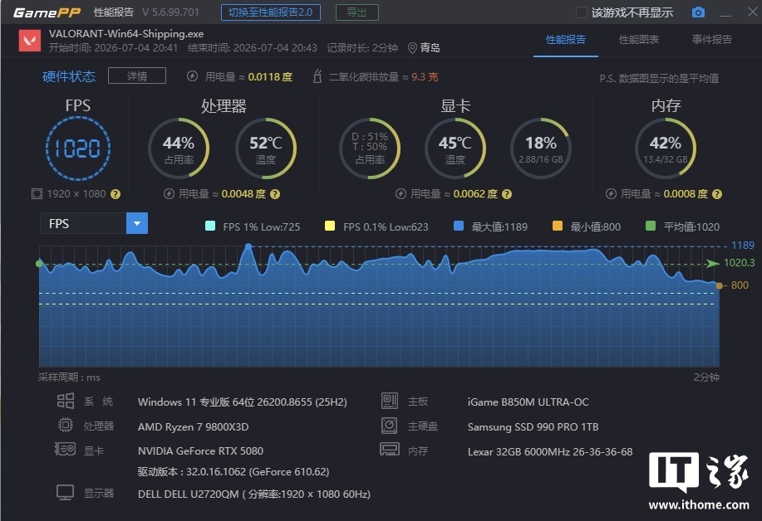The image size is (762, 521).
Task: Click the 系统 Windows system icon
Action: [x=66, y=401]
